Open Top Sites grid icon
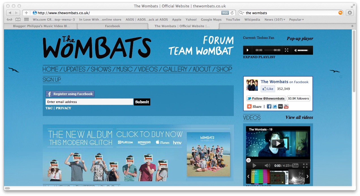The height and width of the screenshot is (196, 360). 26,20
